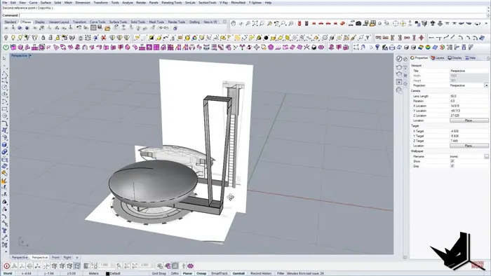The image size is (491, 276).
Task: Click the wallpaper Filename browse button
Action: (x=486, y=156)
